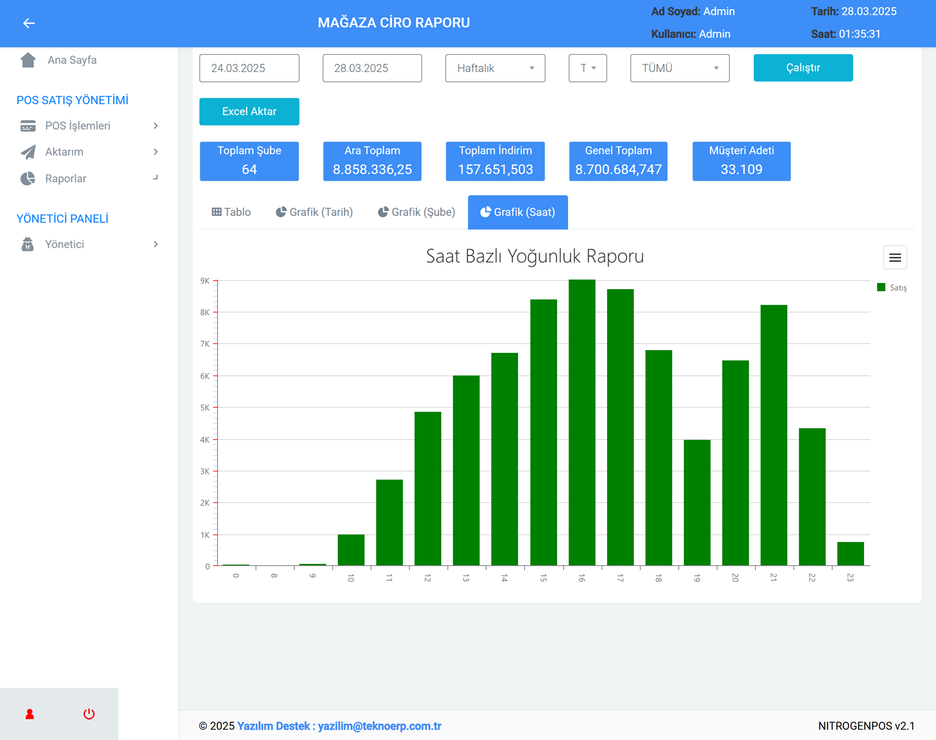
Task: Click the bar for hour 16
Action: point(582,423)
